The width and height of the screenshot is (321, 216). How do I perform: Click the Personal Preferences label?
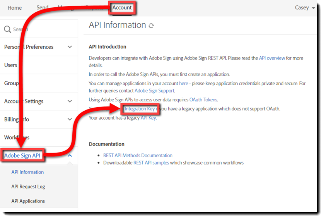[29, 47]
